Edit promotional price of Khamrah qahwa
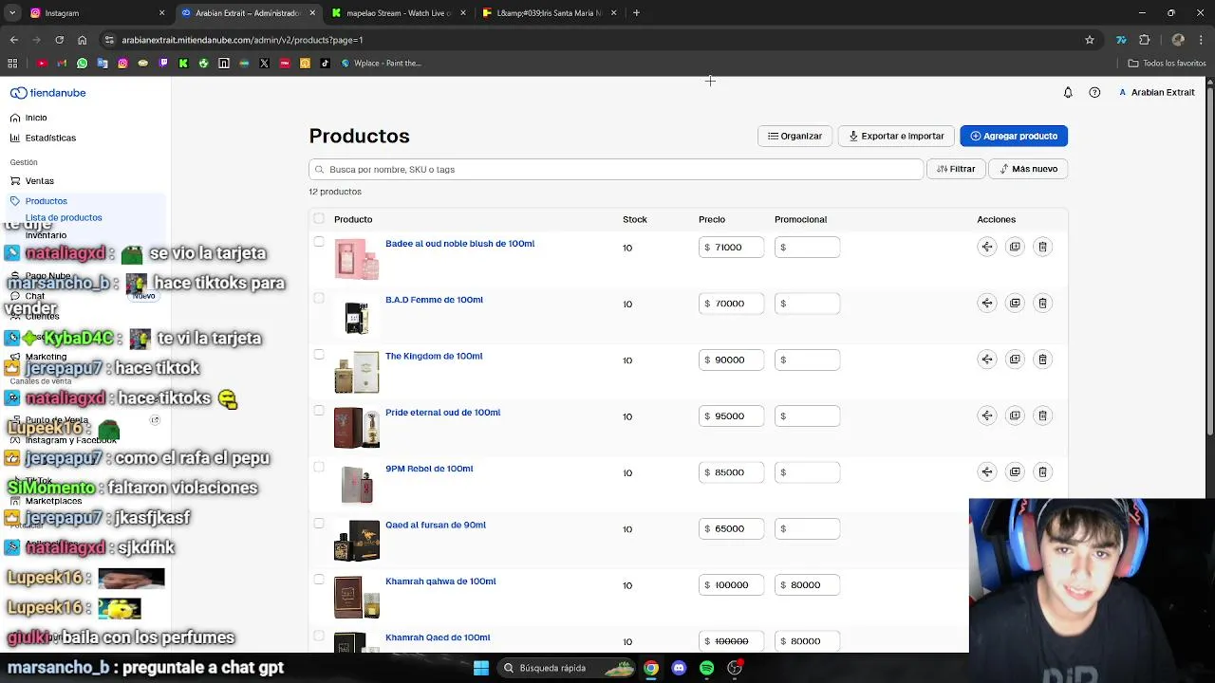The width and height of the screenshot is (1215, 683). pos(807,584)
